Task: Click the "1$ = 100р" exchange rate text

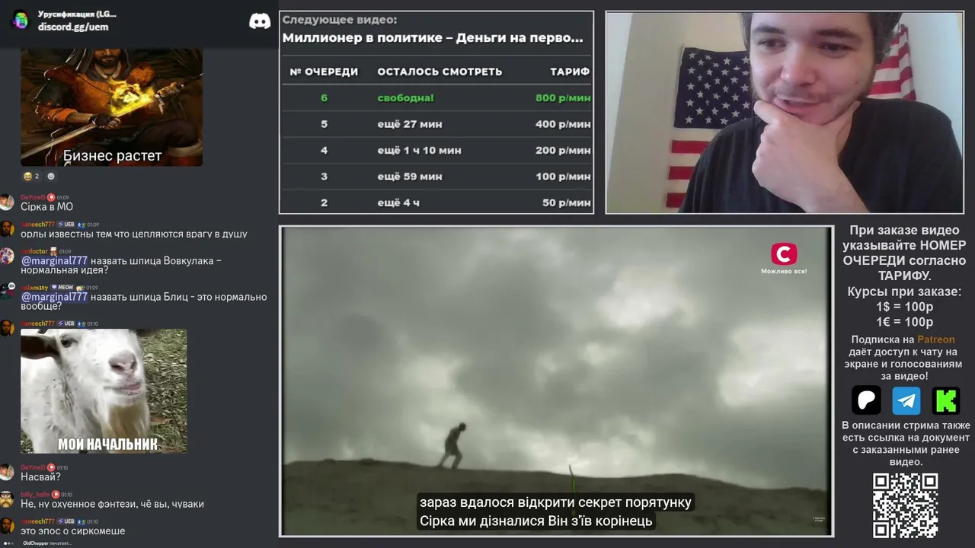Action: (x=905, y=307)
